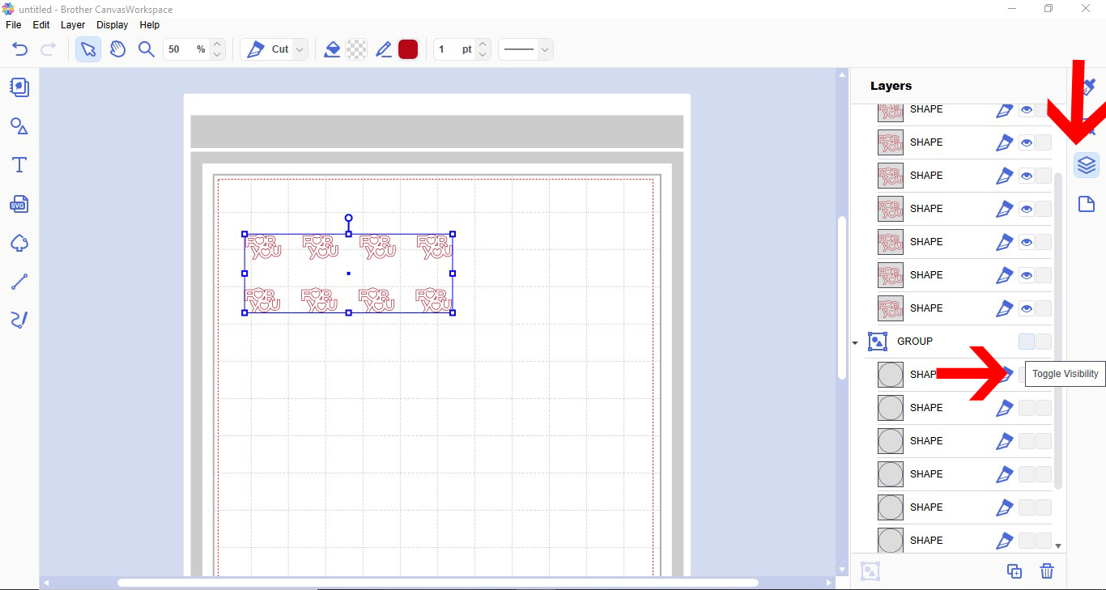This screenshot has height=590, width=1106.
Task: Open the pattern library in the left sidebar
Action: (19, 87)
